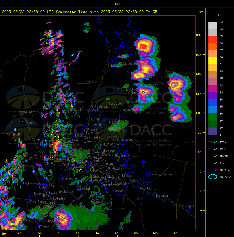The height and width of the screenshot is (237, 234).
Task: Click the pink bip arrow in legend
Action: tap(213, 163)
